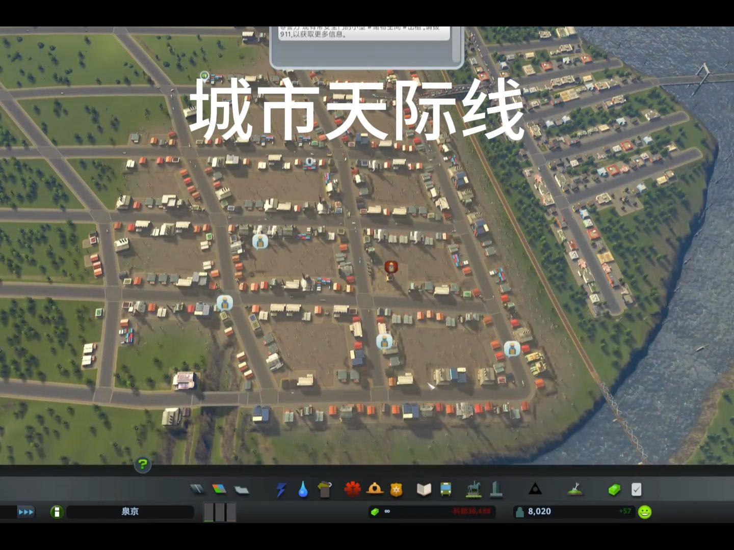Open the Policies panel
The height and width of the screenshot is (550, 734).
pyautogui.click(x=636, y=490)
